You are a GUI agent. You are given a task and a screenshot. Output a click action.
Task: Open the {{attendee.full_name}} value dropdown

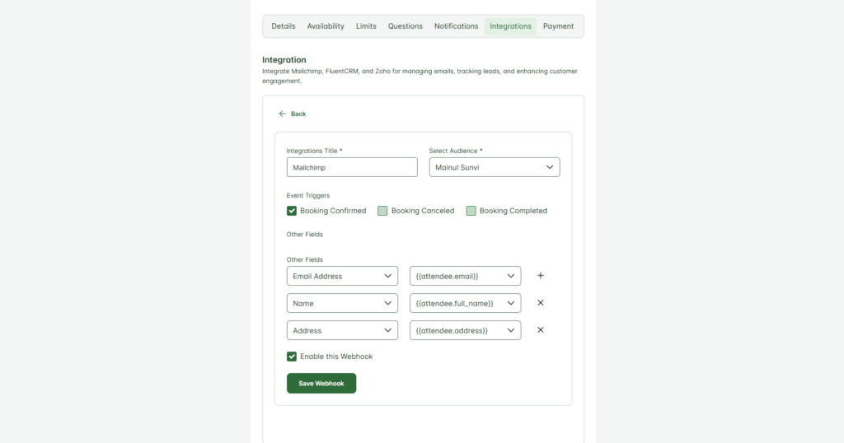465,303
